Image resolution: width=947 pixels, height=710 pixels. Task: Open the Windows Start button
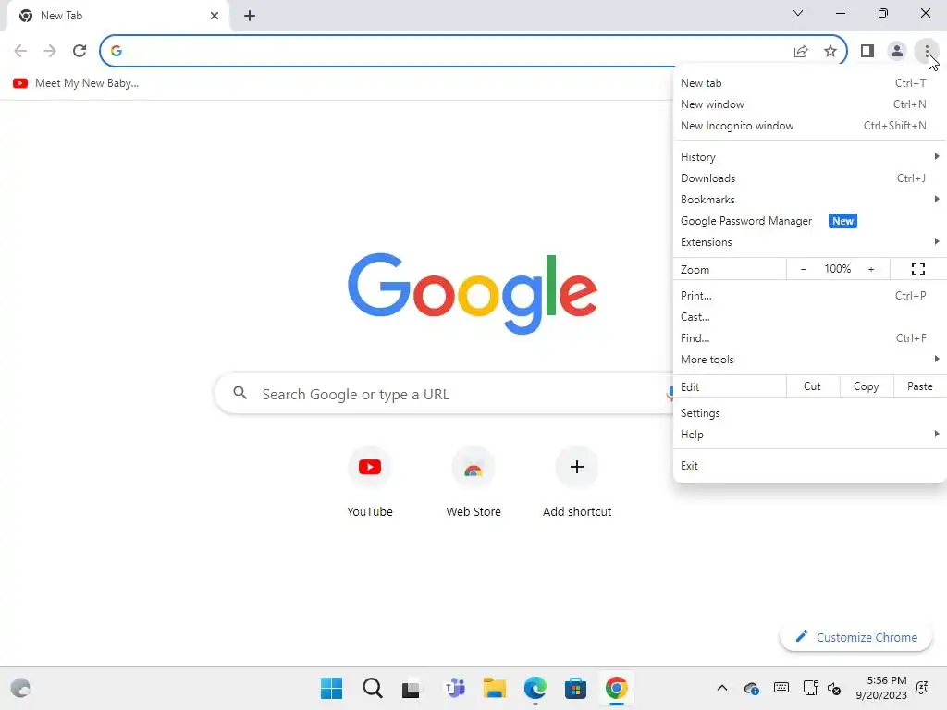tap(331, 688)
